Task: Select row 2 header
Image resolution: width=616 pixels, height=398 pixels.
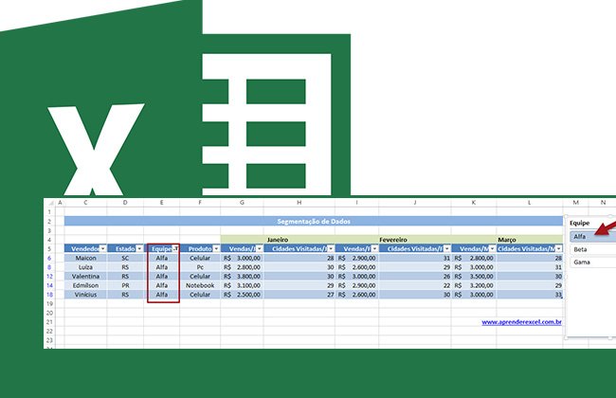Action: coord(49,221)
